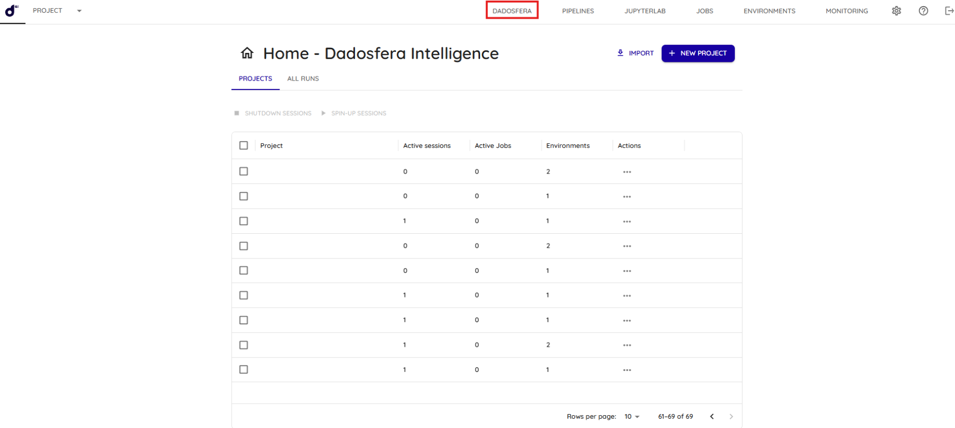Check the sixth project row checkbox
This screenshot has width=955, height=428.
pos(244,295)
